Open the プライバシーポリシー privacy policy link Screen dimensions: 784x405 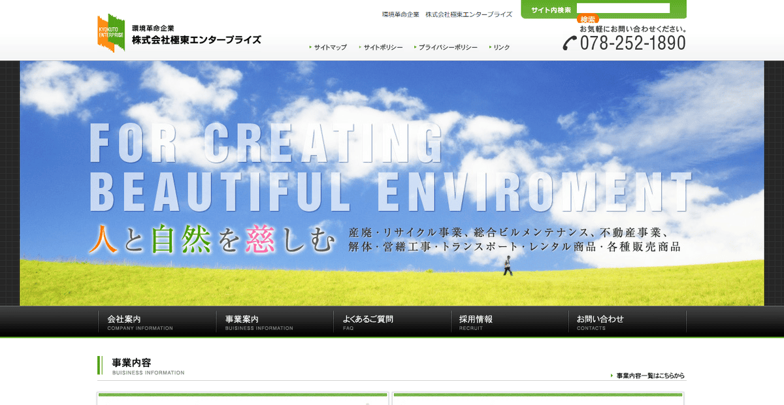448,47
